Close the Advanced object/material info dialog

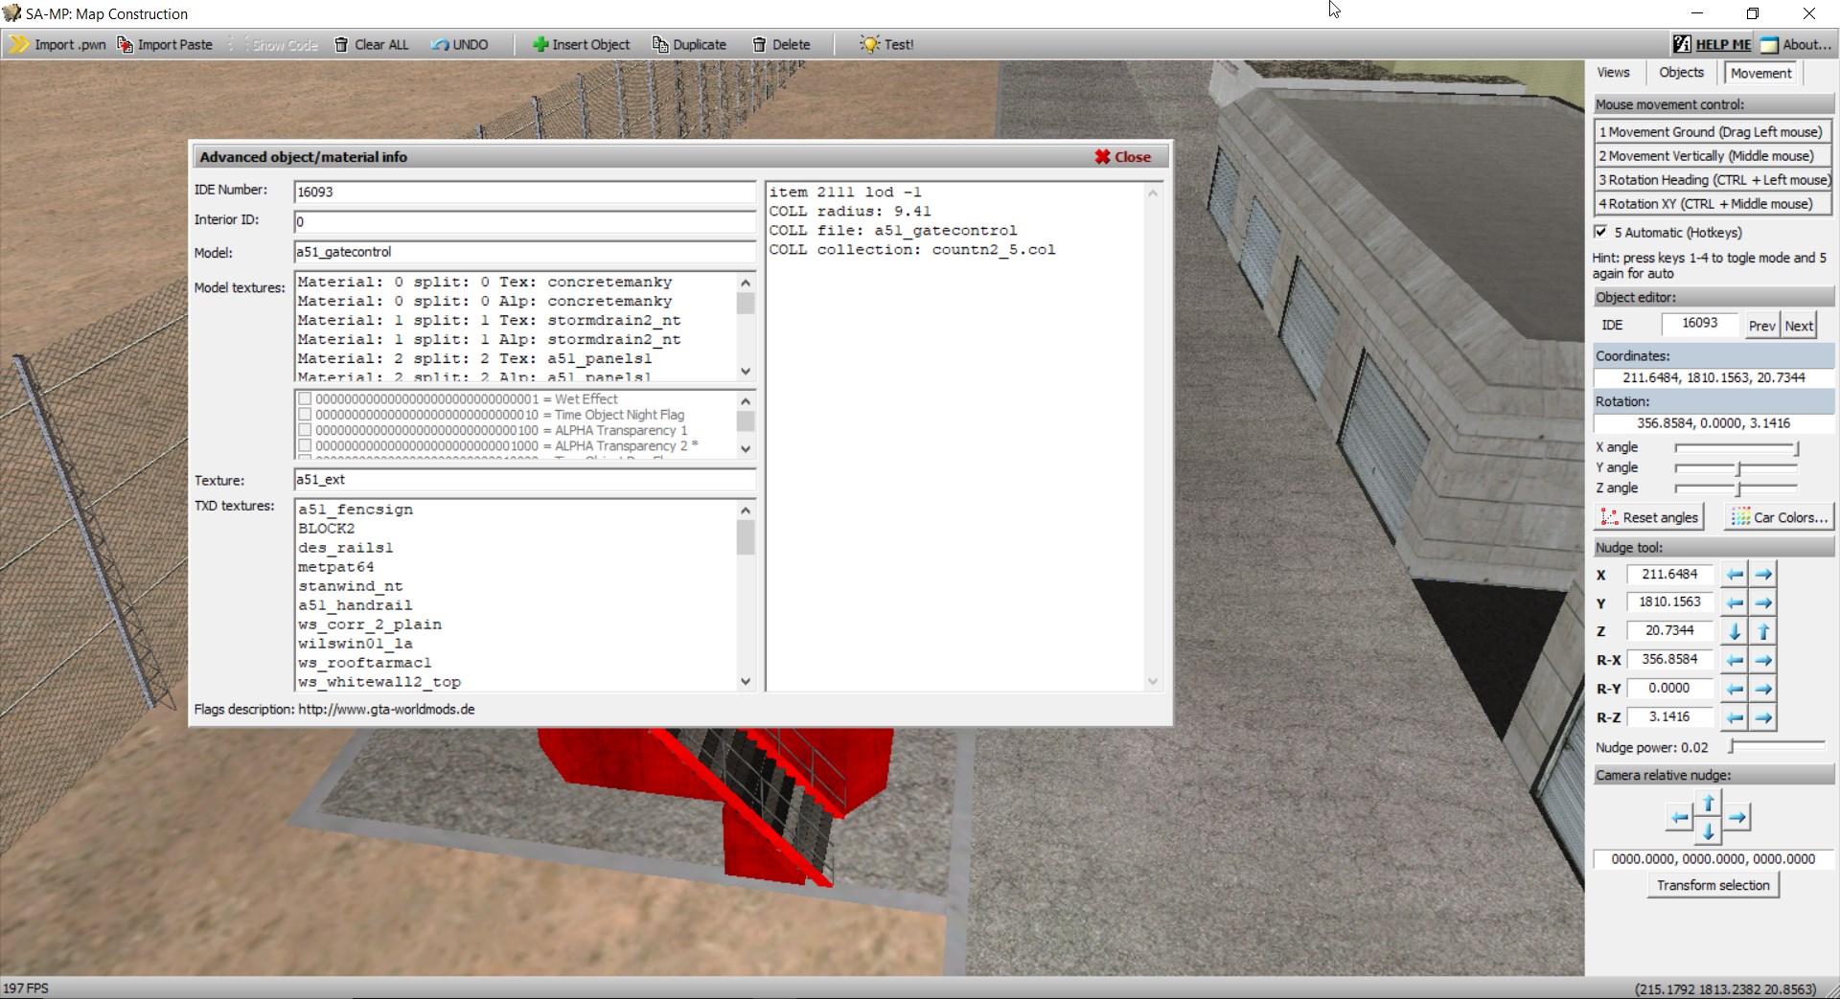(x=1122, y=157)
